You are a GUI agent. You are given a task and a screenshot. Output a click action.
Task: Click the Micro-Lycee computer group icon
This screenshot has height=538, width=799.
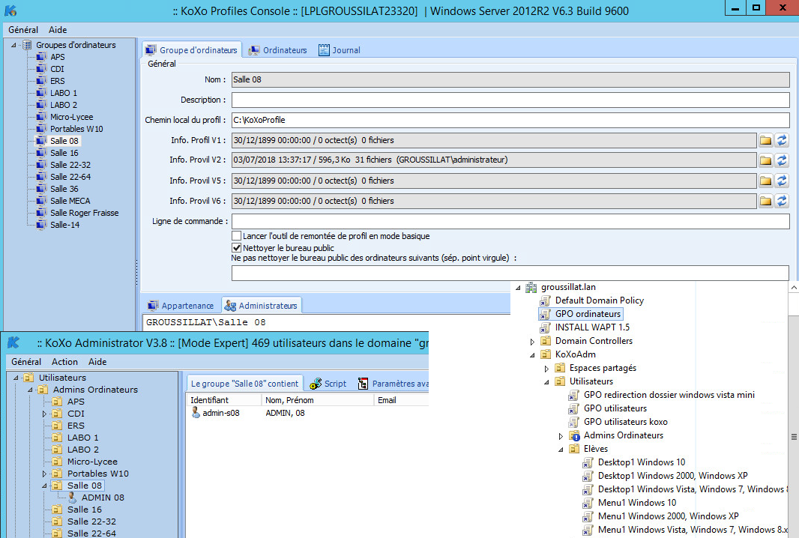(41, 117)
